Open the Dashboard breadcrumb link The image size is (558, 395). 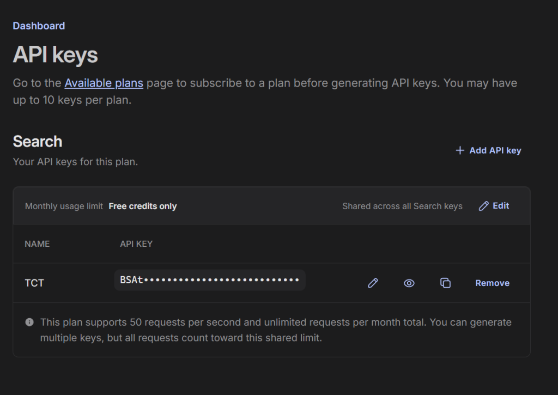(39, 26)
